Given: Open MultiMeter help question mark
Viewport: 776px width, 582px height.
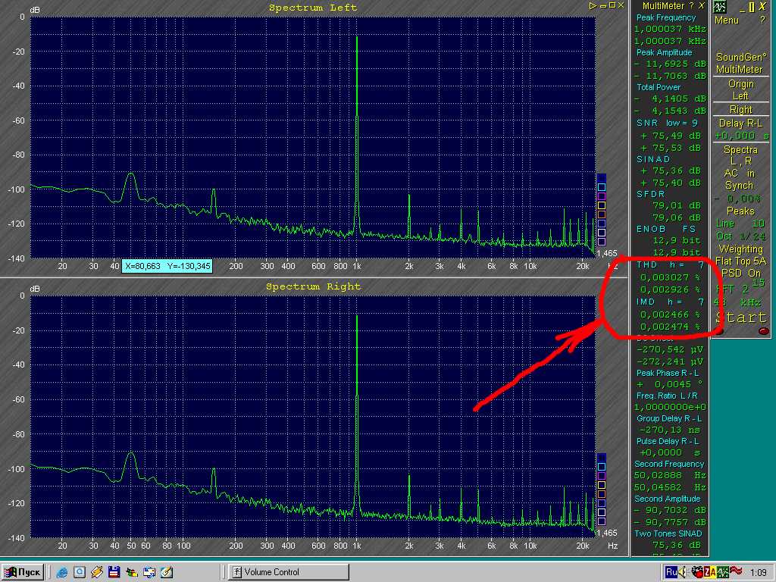Looking at the screenshot, I should [x=690, y=6].
